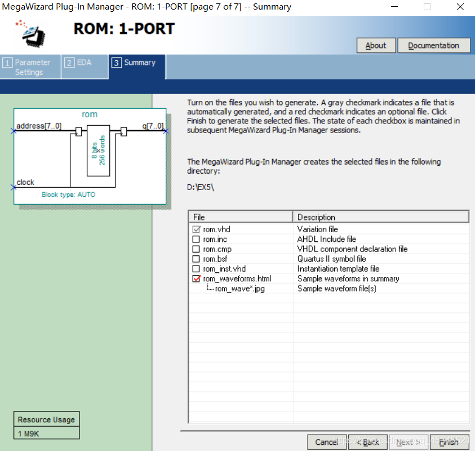This screenshot has height=451, width=475.
Task: Open the Documentation button
Action: tap(433, 46)
